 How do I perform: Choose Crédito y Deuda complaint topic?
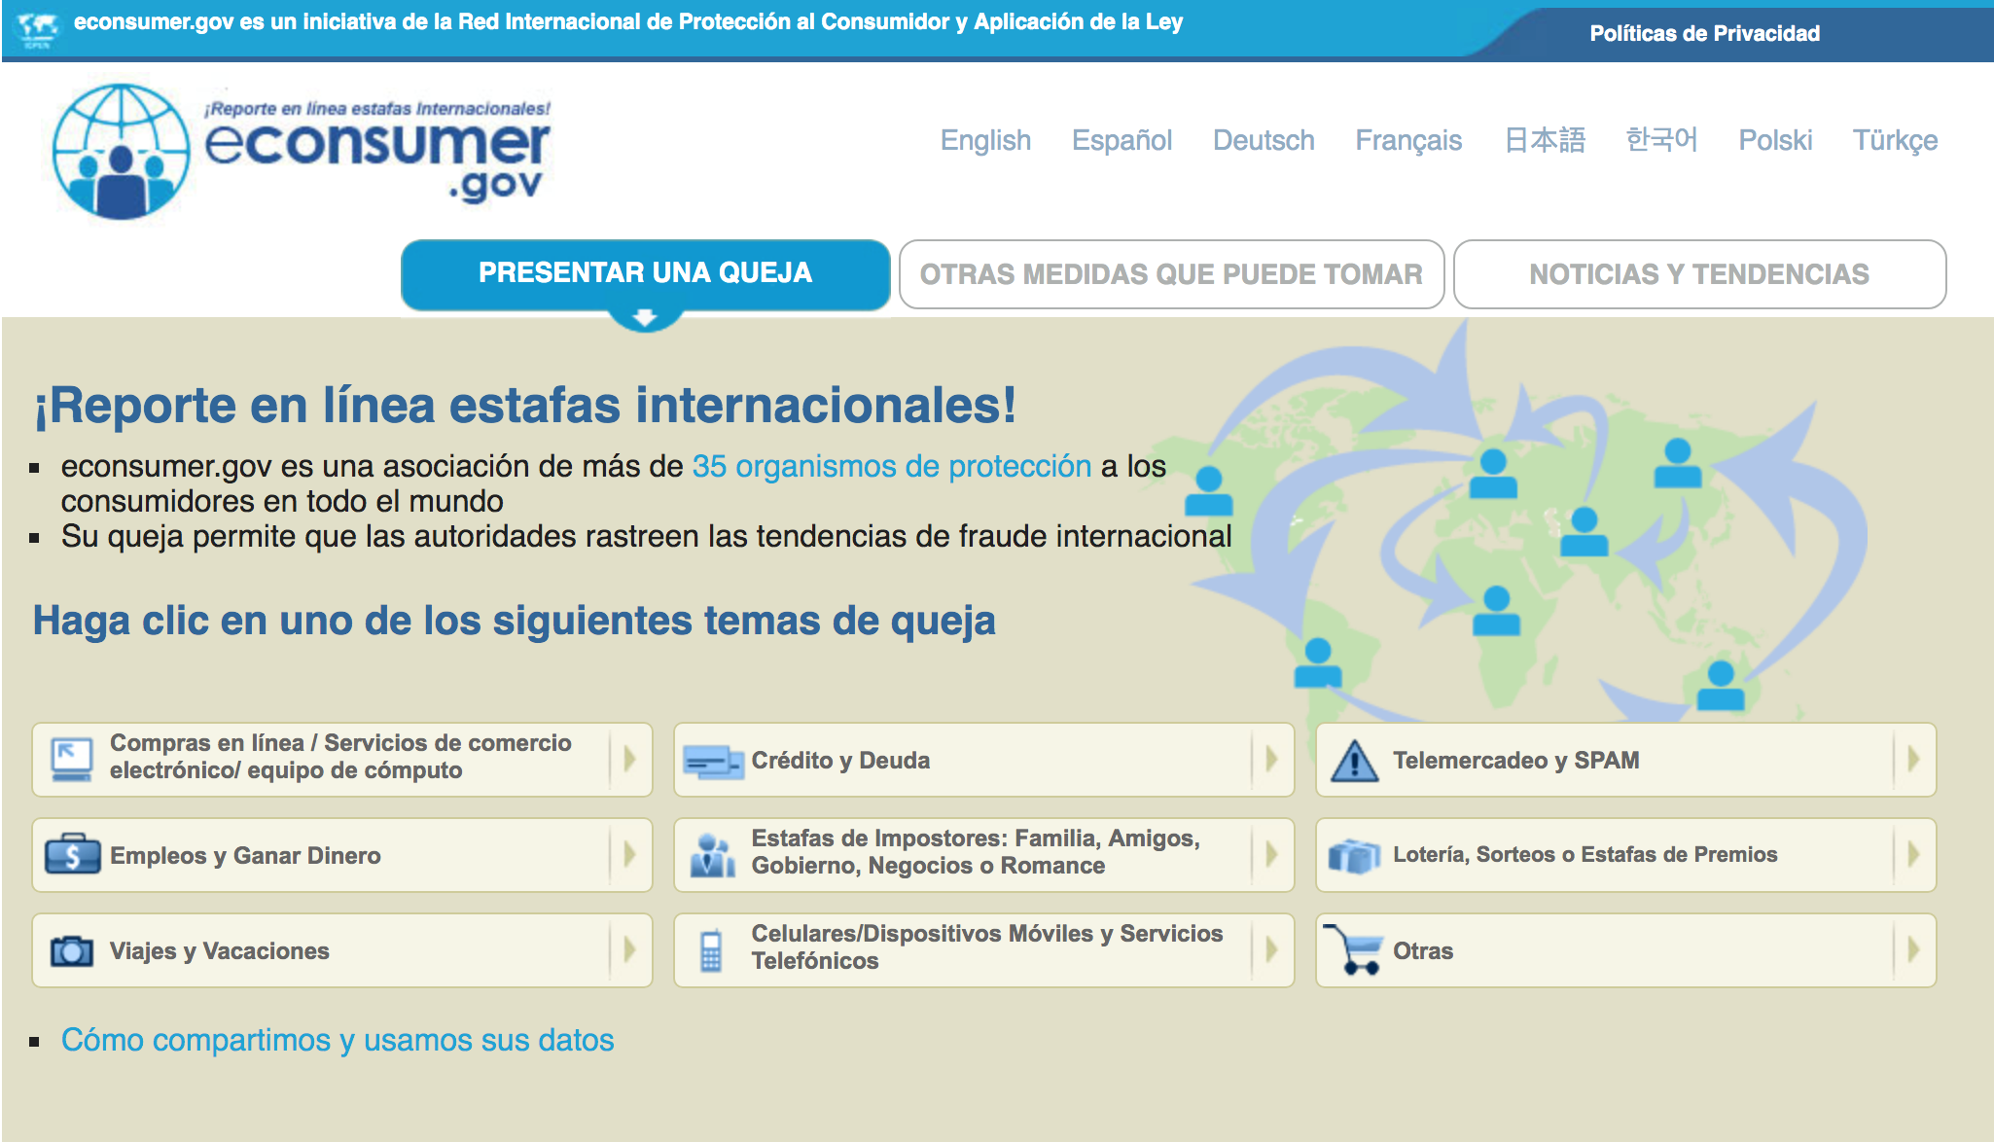pyautogui.click(x=984, y=760)
